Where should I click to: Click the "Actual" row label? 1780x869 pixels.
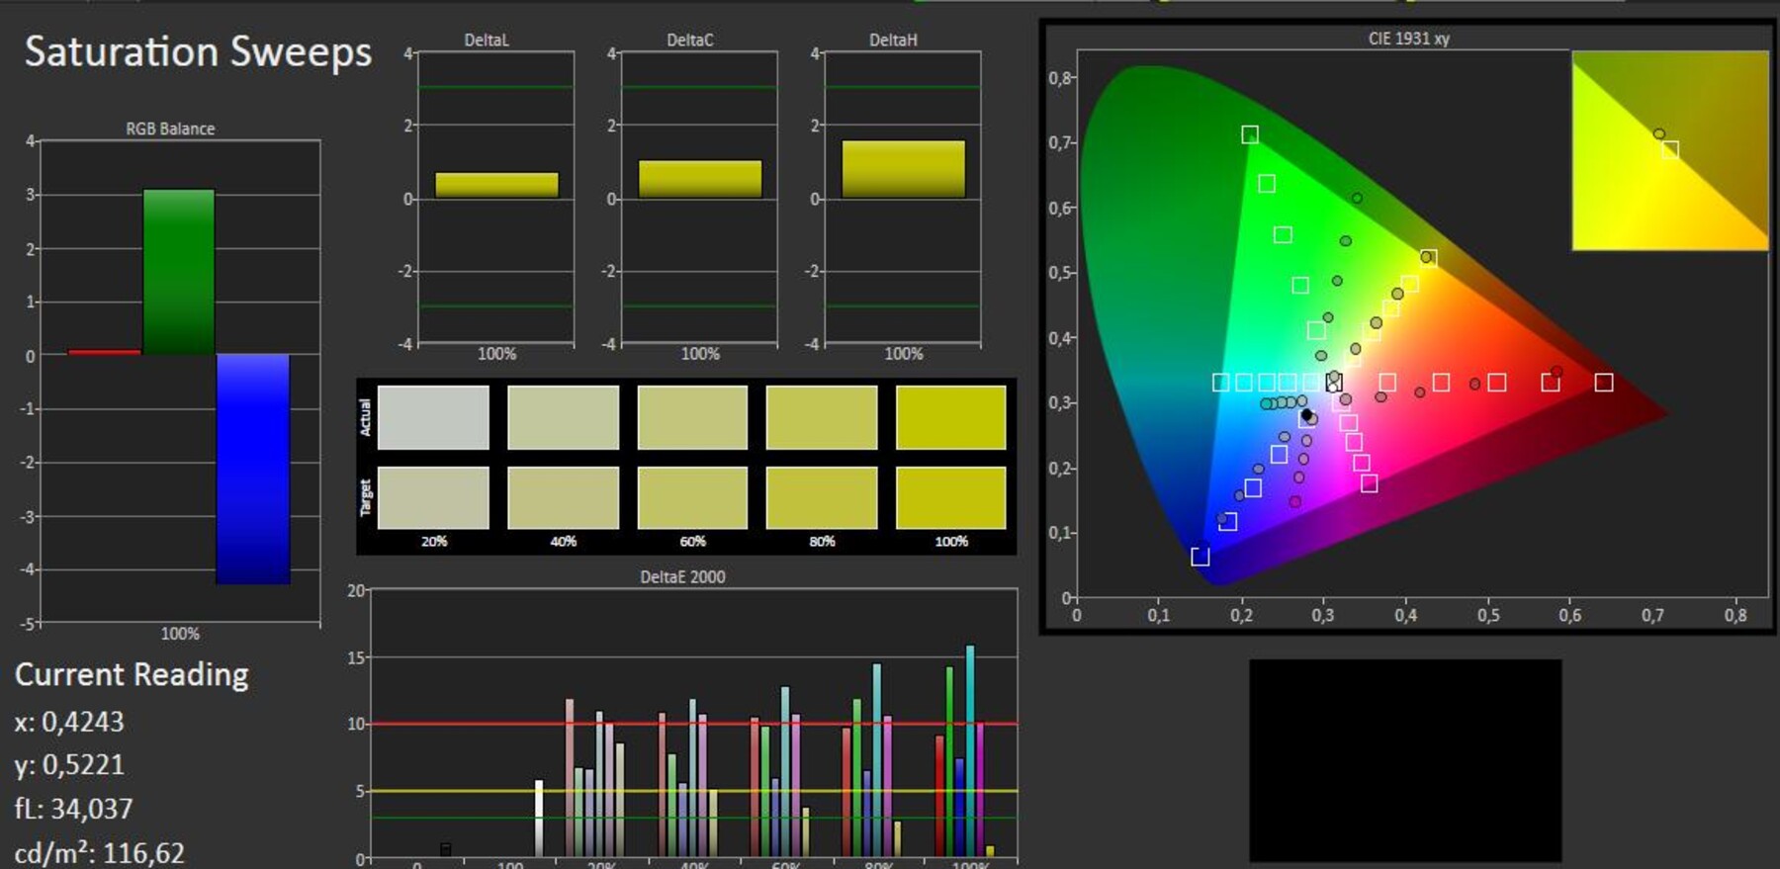tap(365, 417)
